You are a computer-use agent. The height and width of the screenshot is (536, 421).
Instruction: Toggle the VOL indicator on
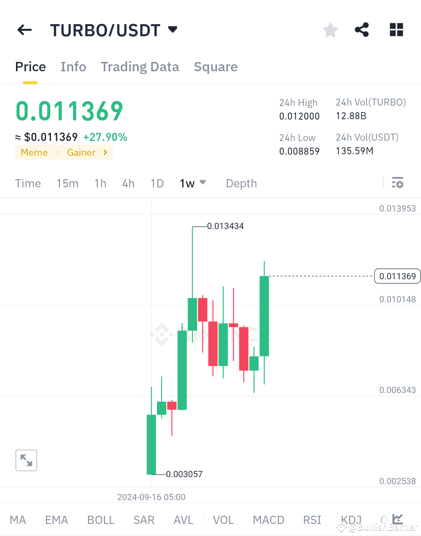click(223, 519)
